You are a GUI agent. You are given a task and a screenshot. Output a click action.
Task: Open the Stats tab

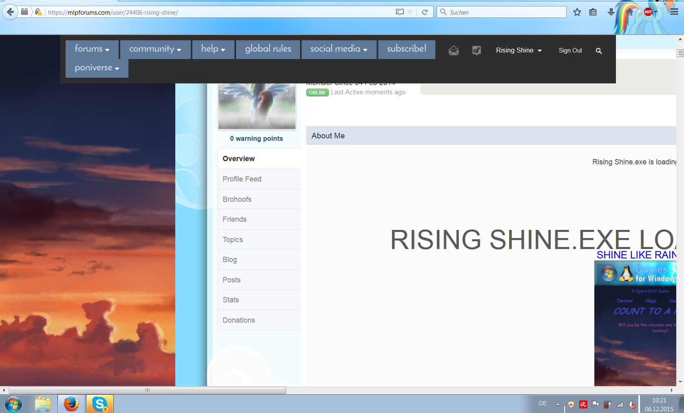(x=259, y=300)
